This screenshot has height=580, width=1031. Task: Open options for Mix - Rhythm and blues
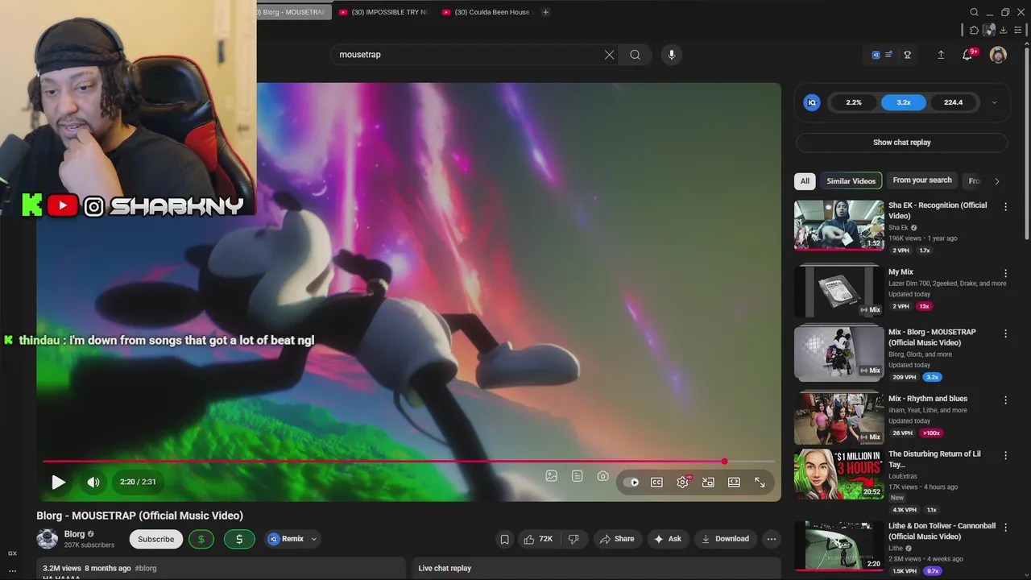click(1005, 400)
